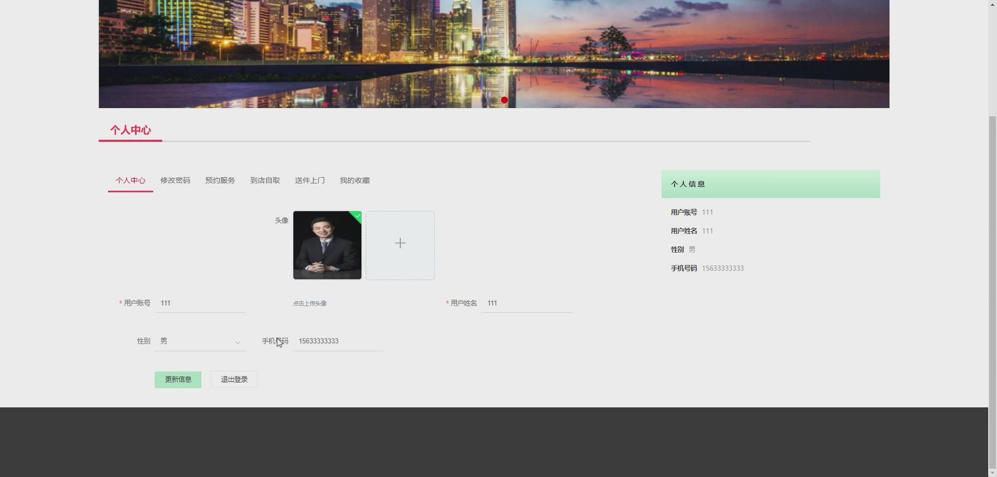Click the plus icon to upload new avatar

tap(400, 244)
